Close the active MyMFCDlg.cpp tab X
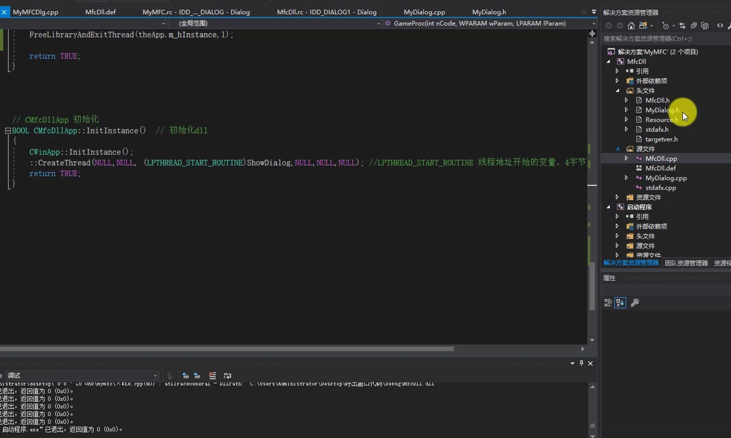 (4, 12)
